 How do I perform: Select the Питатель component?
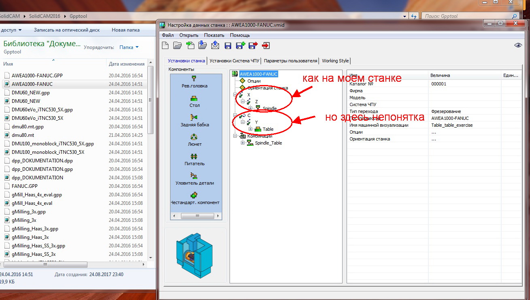(194, 160)
